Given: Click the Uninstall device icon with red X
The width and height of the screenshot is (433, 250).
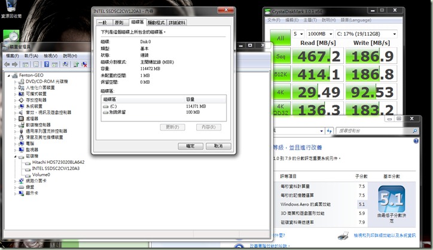Looking at the screenshot, I should 84,65.
